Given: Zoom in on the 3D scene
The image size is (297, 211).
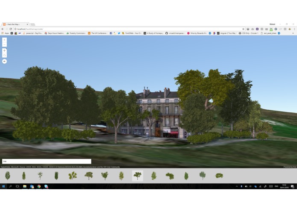Looking at the screenshot, I should pyautogui.click(x=4, y=40).
